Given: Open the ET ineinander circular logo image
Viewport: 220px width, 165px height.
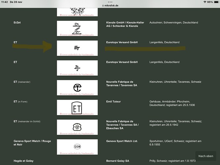Looking at the screenshot, I should click(x=77, y=88).
